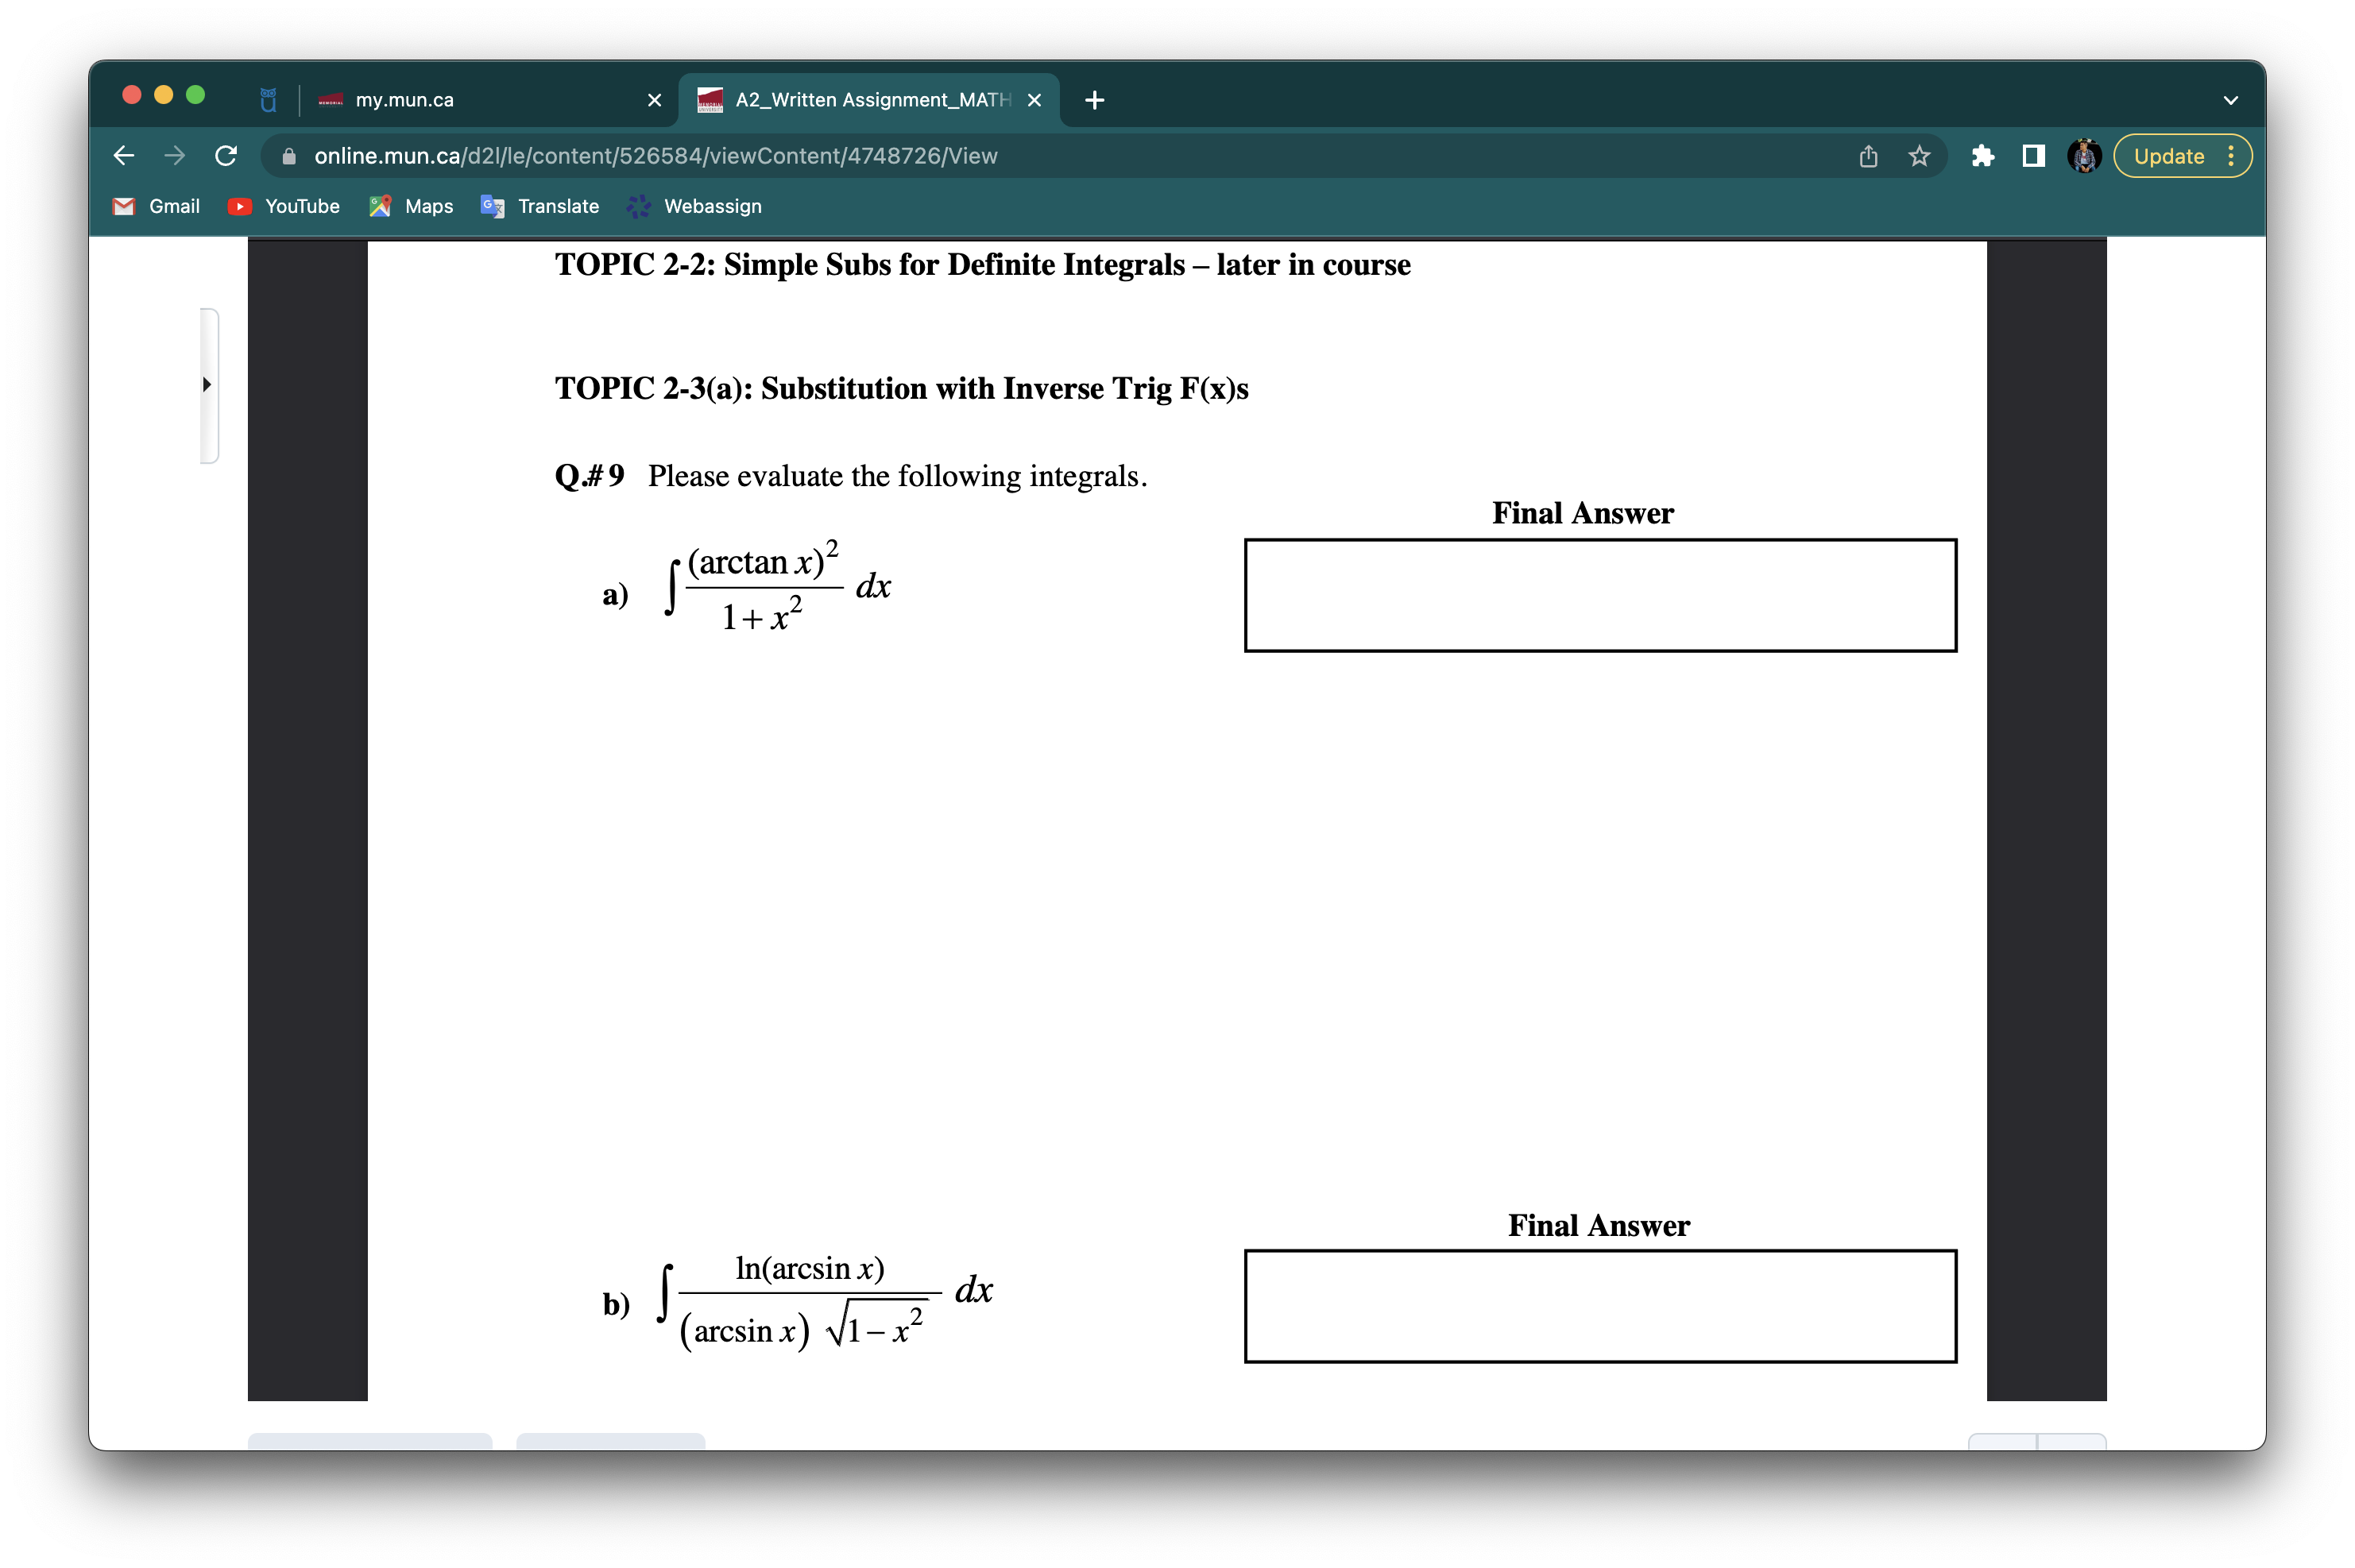
Task: Open the browser profile avatar
Action: [x=2085, y=155]
